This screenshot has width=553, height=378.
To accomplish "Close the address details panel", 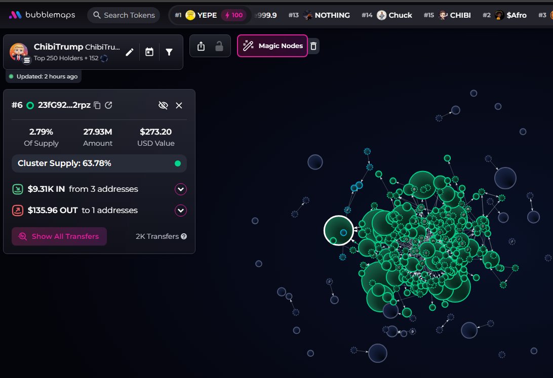I will [x=179, y=105].
